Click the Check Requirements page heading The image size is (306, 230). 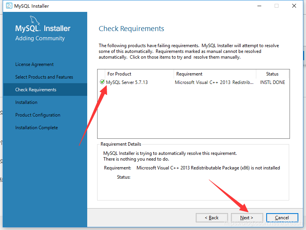pos(131,28)
